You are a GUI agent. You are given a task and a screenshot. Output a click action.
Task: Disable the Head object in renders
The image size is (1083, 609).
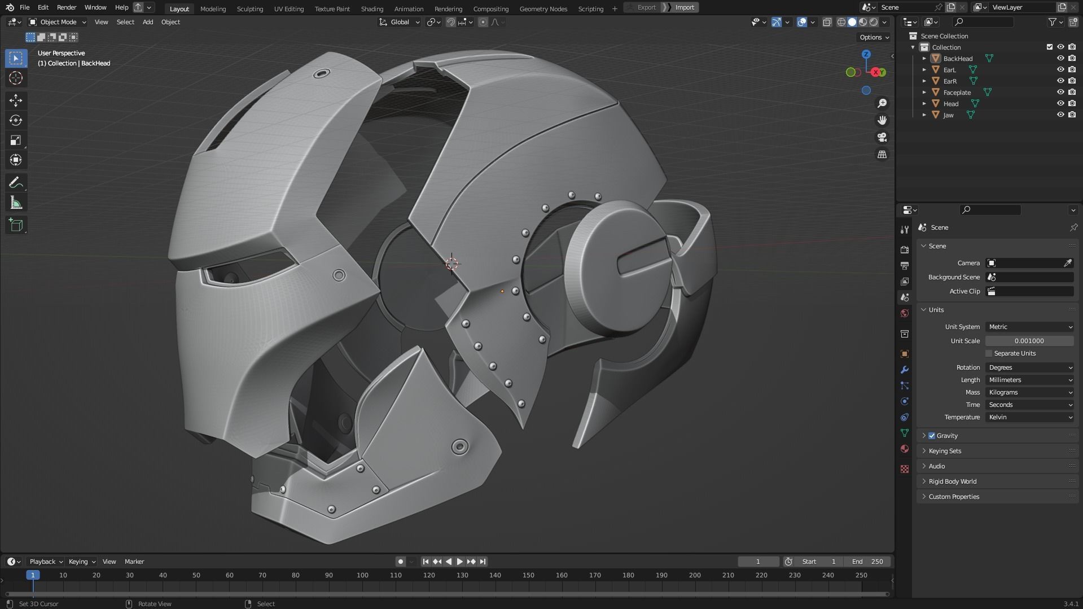(x=1072, y=103)
